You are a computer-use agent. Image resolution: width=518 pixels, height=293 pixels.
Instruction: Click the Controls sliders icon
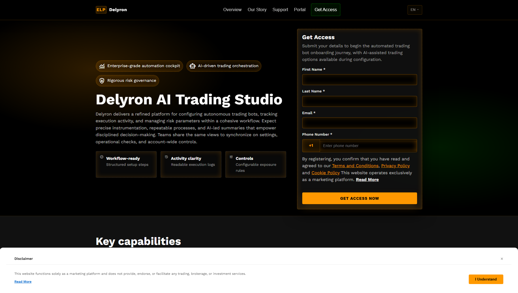231,157
